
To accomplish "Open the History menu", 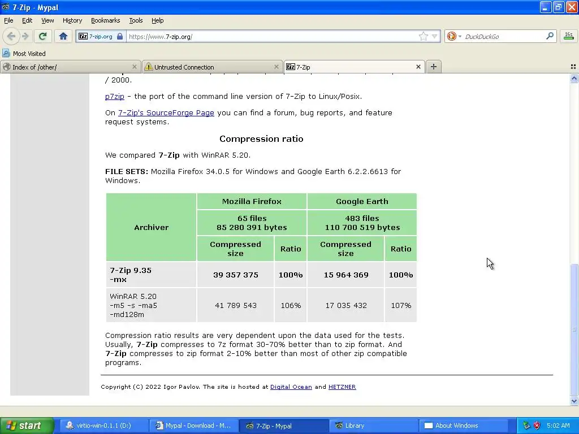I will click(72, 20).
